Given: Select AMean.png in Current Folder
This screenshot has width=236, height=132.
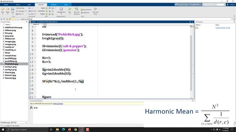Looking at the screenshot, I should 10,30.
